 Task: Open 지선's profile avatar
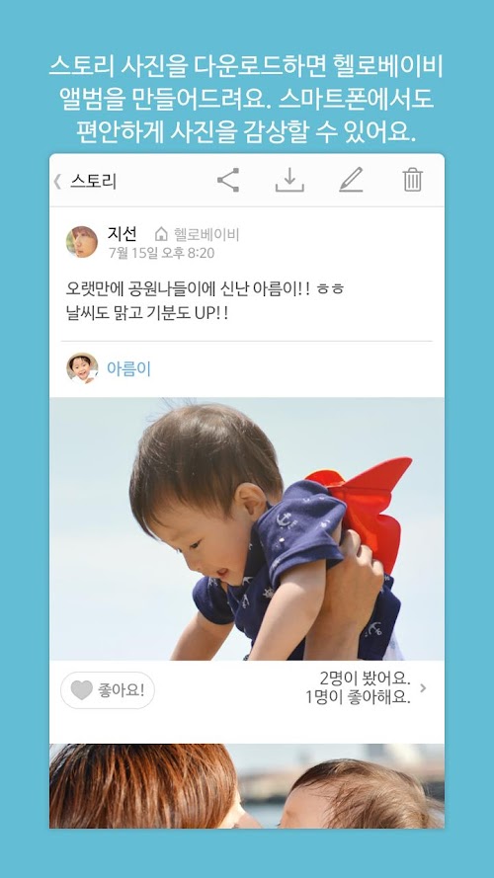point(82,242)
